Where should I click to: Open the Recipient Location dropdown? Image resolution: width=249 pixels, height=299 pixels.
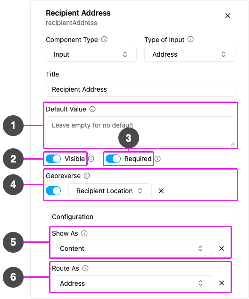pyautogui.click(x=110, y=191)
